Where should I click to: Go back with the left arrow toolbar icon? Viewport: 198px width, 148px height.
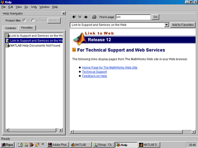pyautogui.click(x=74, y=17)
